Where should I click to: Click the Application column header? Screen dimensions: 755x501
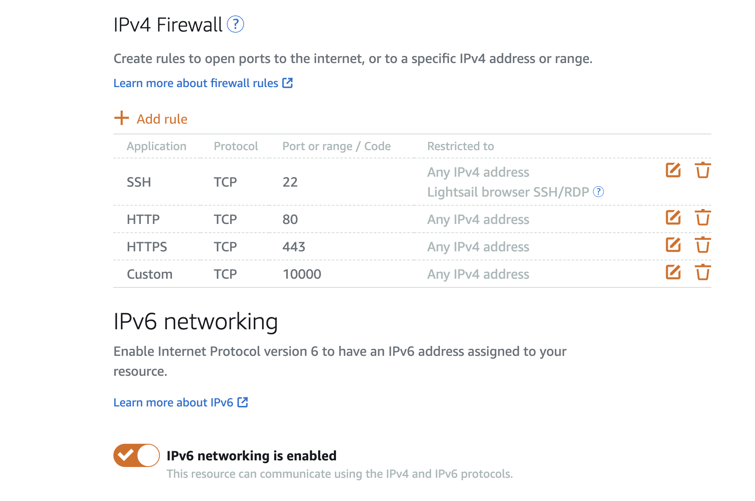click(157, 146)
